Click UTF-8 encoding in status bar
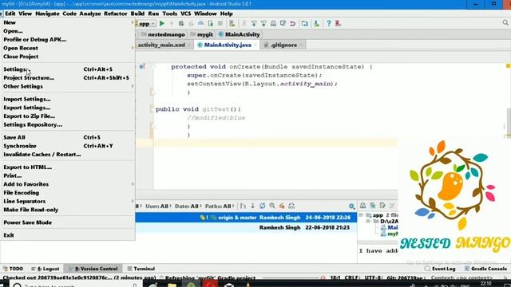Image resolution: width=511 pixels, height=287 pixels. click(374, 278)
